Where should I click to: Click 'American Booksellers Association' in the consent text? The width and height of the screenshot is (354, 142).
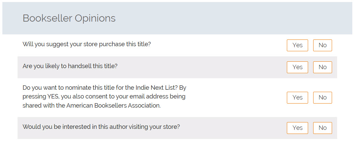(113, 105)
